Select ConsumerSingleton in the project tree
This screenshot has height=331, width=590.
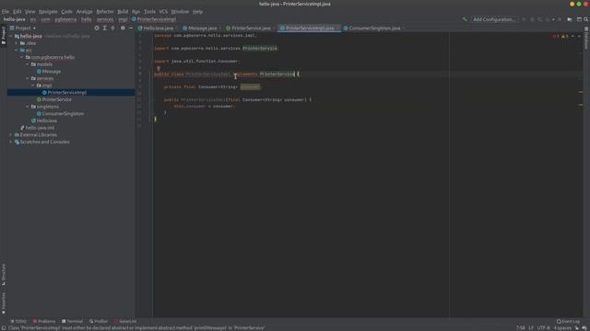pyautogui.click(x=63, y=114)
